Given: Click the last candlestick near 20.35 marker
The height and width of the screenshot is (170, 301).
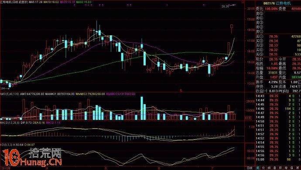Looking at the screenshot, I should click(x=232, y=29).
